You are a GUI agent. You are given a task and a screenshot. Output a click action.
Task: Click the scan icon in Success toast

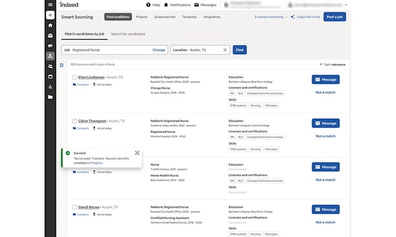pyautogui.click(x=137, y=153)
